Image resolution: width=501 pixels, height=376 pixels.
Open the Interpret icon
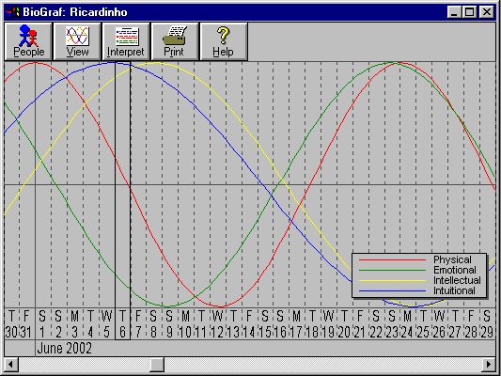coord(127,36)
